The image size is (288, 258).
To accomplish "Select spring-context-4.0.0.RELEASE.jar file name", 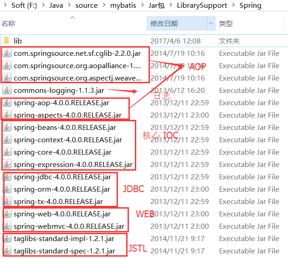I will [68, 140].
